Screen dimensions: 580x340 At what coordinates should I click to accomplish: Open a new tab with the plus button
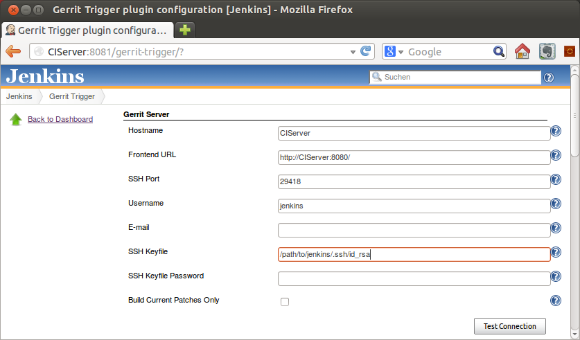pos(184,30)
